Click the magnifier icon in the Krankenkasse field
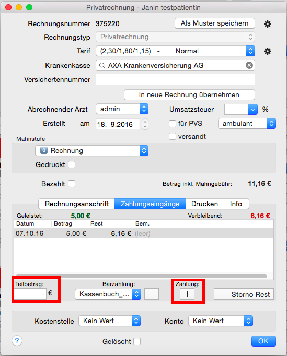The height and width of the screenshot is (356, 287). [x=102, y=66]
